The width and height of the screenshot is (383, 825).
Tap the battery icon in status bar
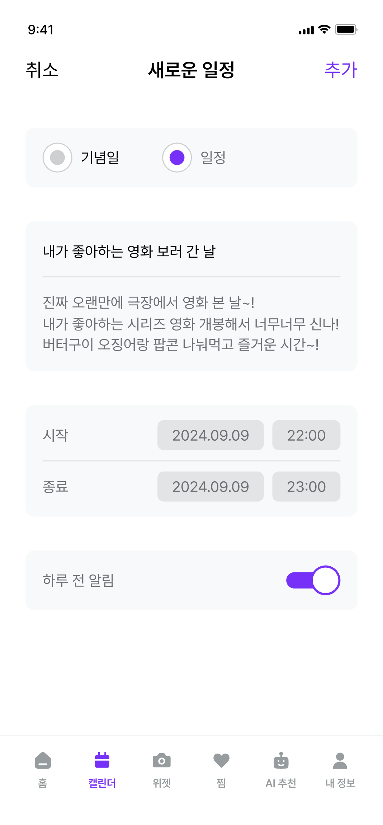tap(346, 29)
